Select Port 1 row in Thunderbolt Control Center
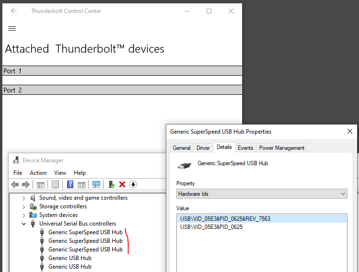Image resolution: width=359 pixels, height=272 pixels. point(122,71)
